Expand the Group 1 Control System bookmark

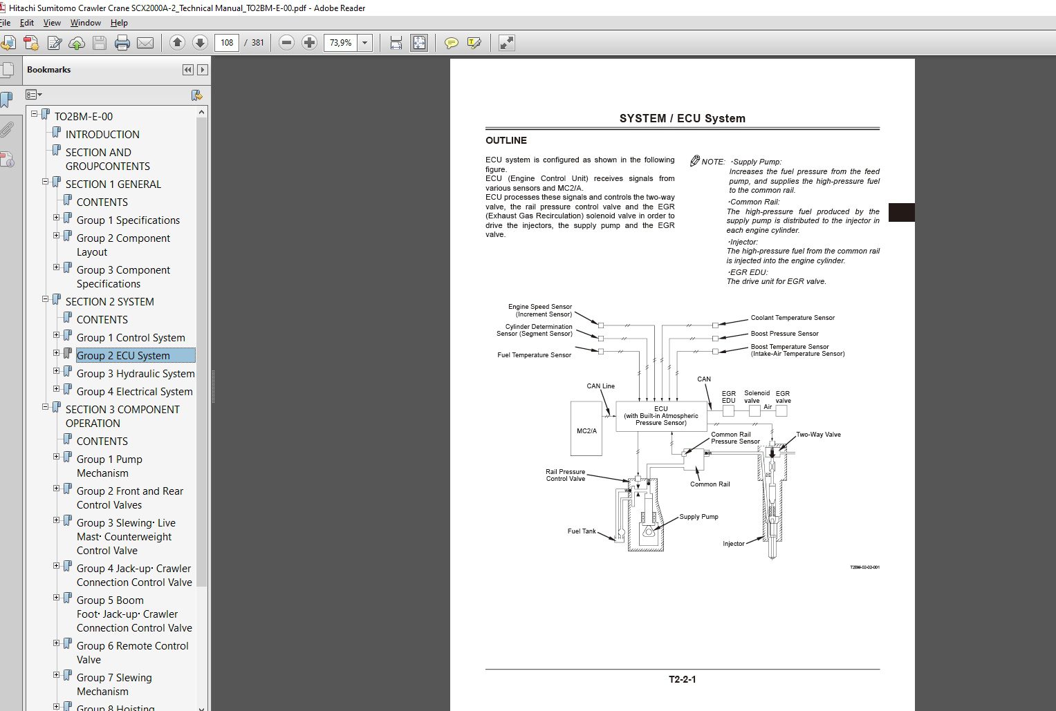[x=57, y=335]
